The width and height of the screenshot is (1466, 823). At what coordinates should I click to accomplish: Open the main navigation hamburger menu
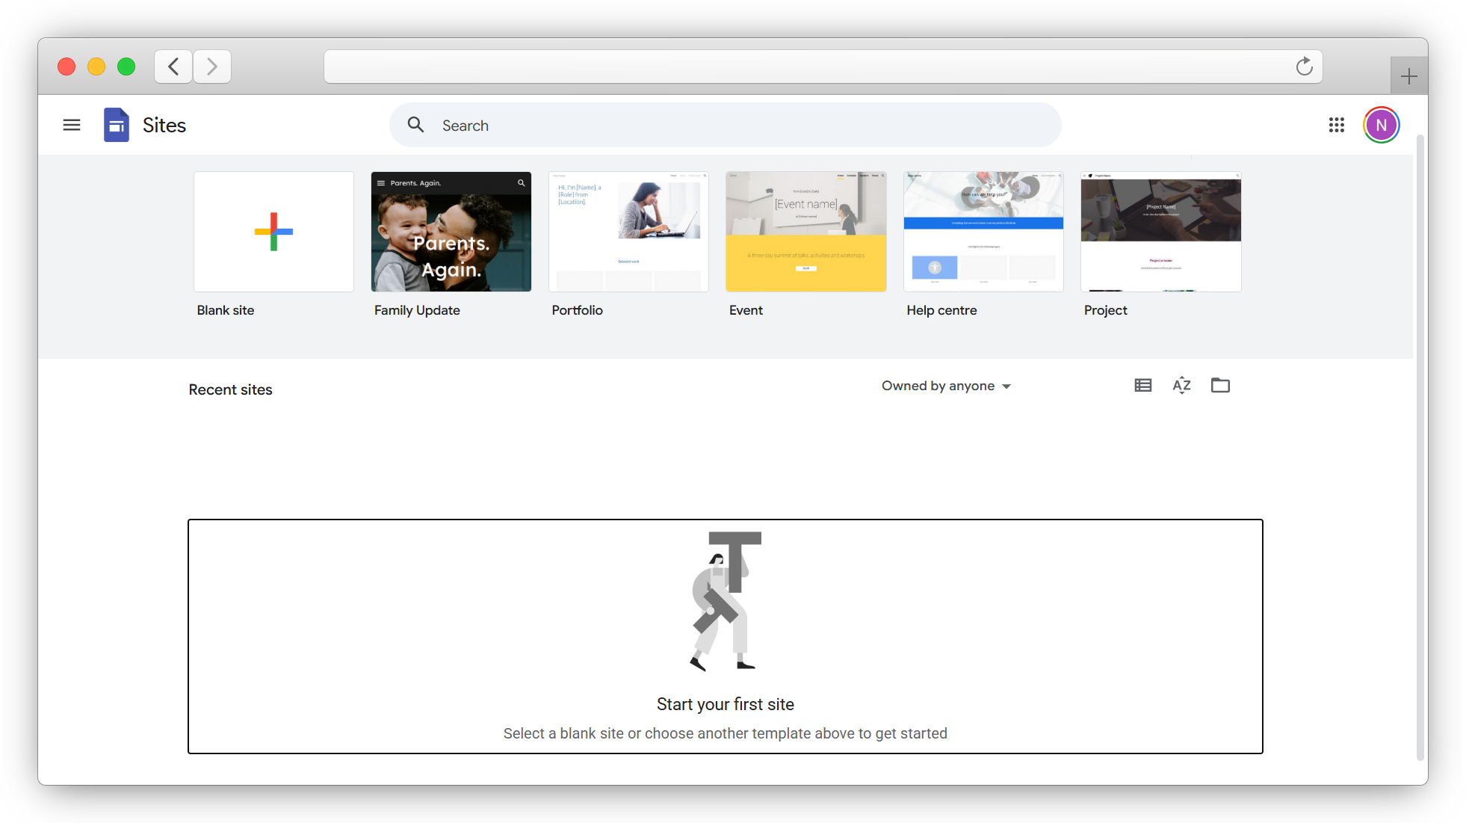coord(72,124)
